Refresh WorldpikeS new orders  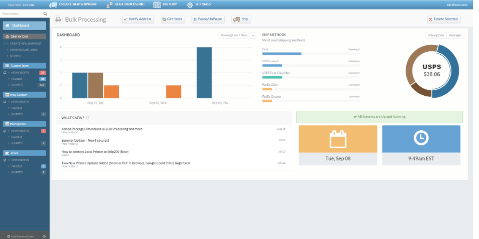(5, 131)
